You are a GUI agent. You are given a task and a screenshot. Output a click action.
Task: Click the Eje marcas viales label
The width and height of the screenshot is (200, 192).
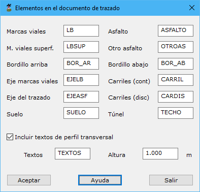click(x=32, y=81)
